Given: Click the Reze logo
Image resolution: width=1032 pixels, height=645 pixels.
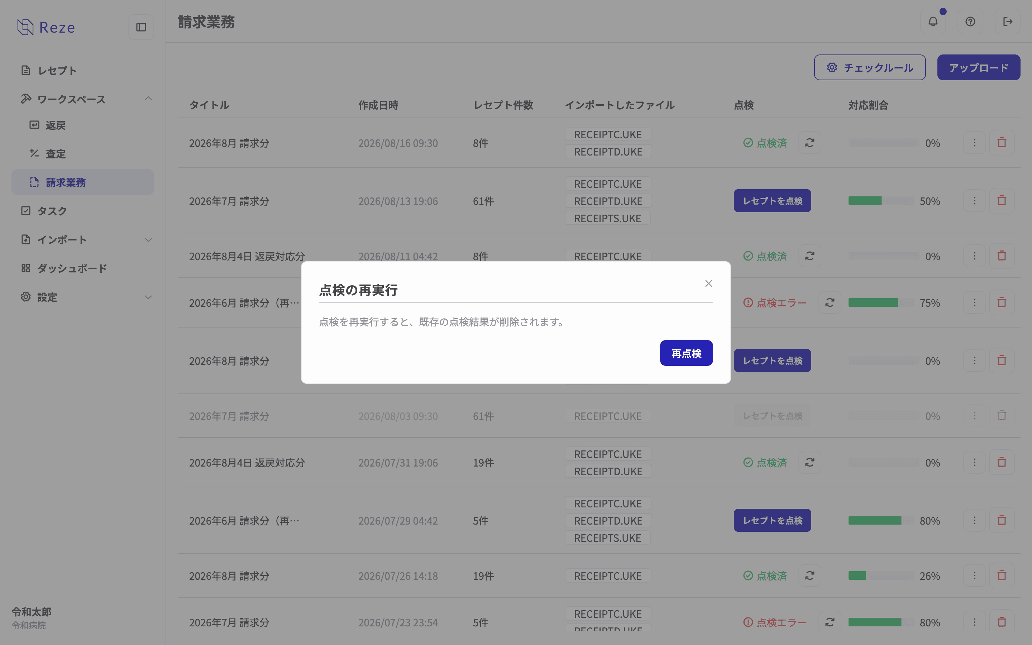Looking at the screenshot, I should tap(46, 27).
